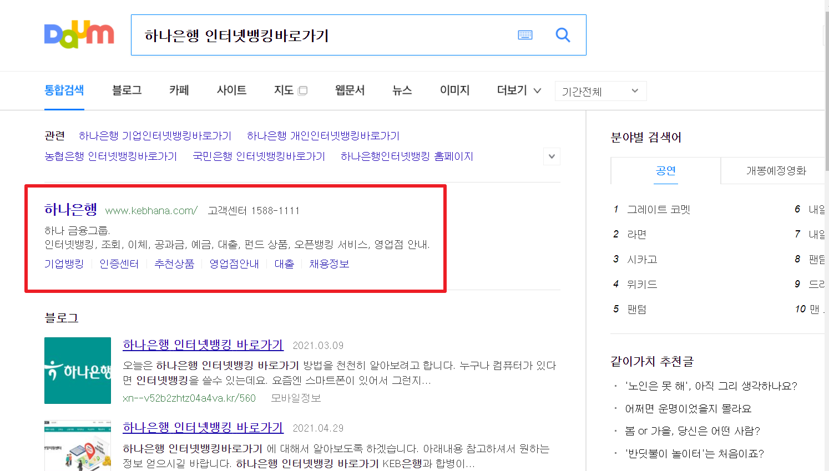Viewport: 829px width, 471px height.
Task: Visit the www.kebhana.com/ URL link
Action: pos(151,211)
